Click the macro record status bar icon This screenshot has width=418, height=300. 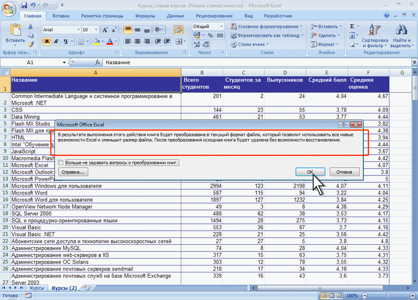[x=28, y=295]
